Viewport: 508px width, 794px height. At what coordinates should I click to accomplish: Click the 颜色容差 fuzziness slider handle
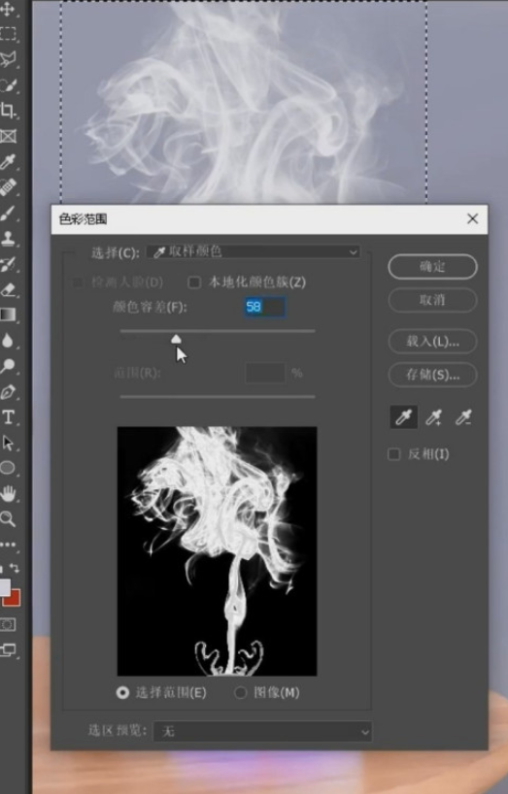pos(176,339)
